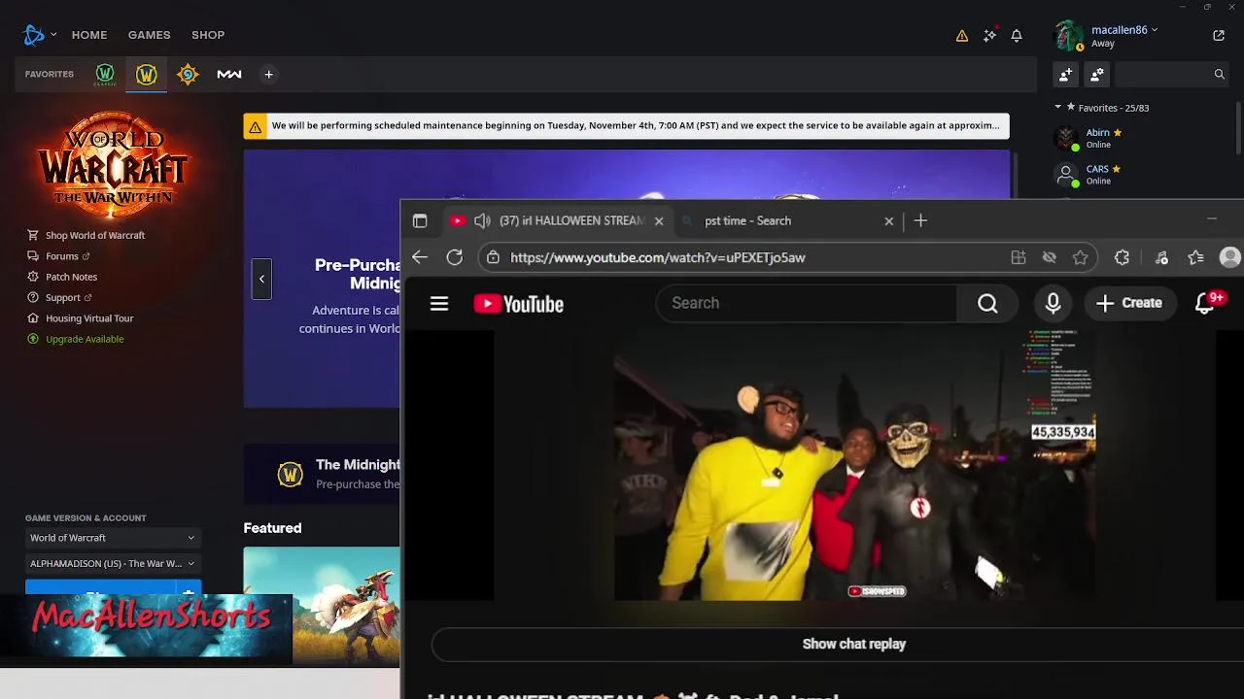
Task: Close the pst time - Search tab
Action: point(888,220)
